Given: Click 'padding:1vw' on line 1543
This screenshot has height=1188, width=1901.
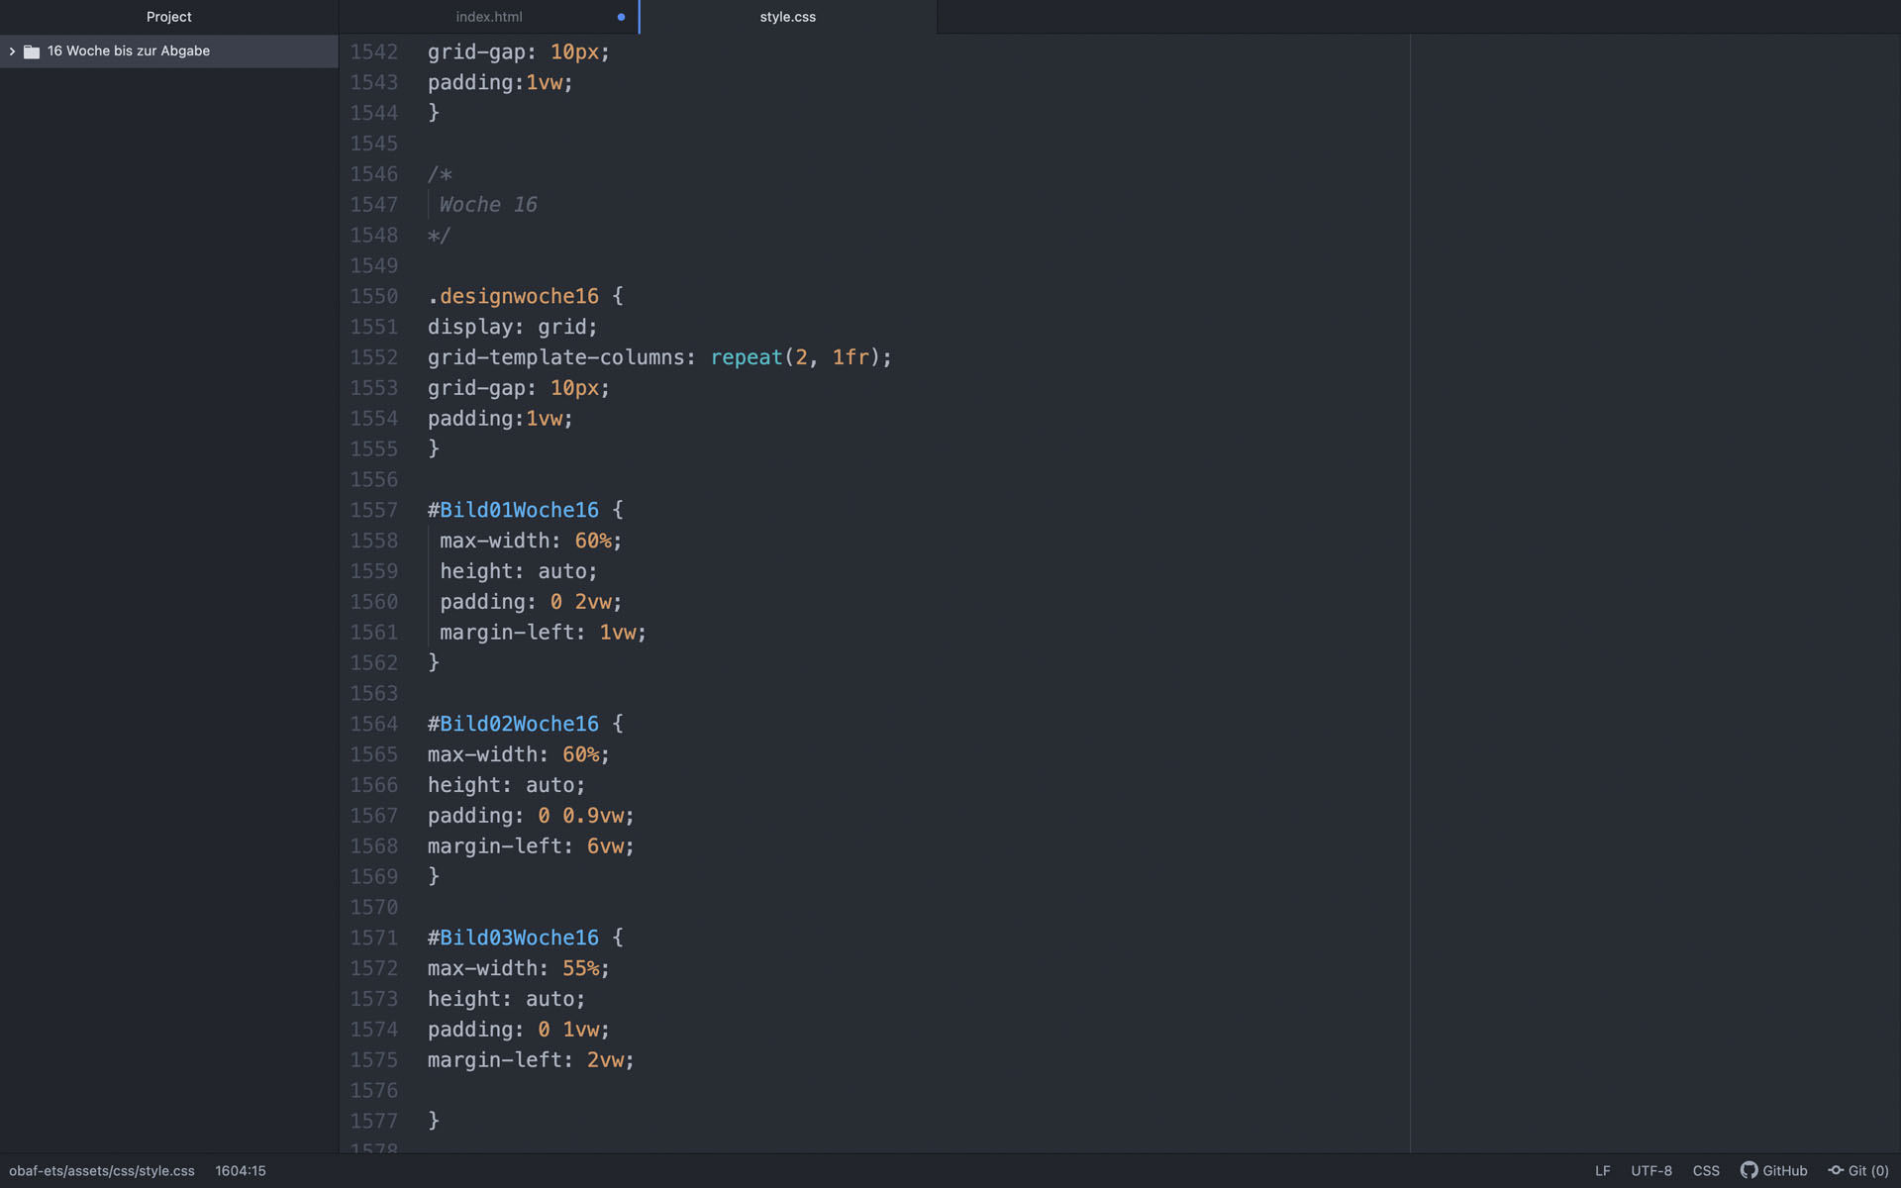Looking at the screenshot, I should tap(500, 82).
